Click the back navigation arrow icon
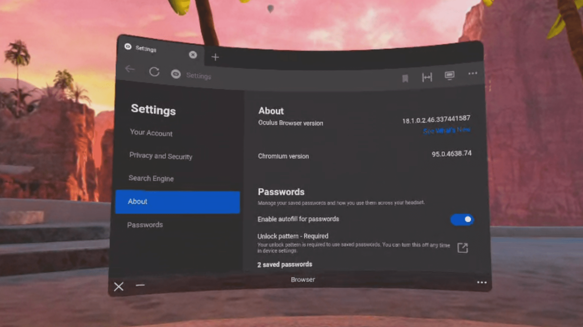 pyautogui.click(x=130, y=70)
